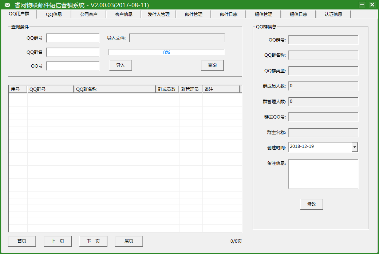
Task: Click inside the QQ群号 input field
Action: pyautogui.click(x=72, y=38)
